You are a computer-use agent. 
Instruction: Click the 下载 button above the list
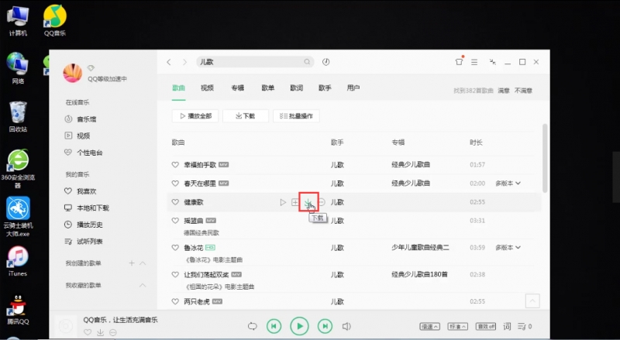click(246, 116)
